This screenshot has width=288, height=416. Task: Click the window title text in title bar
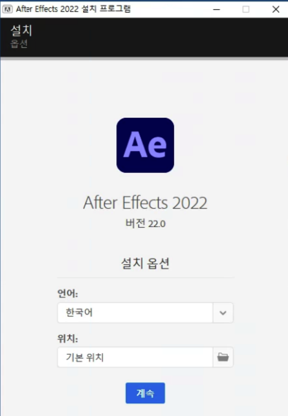(x=73, y=9)
